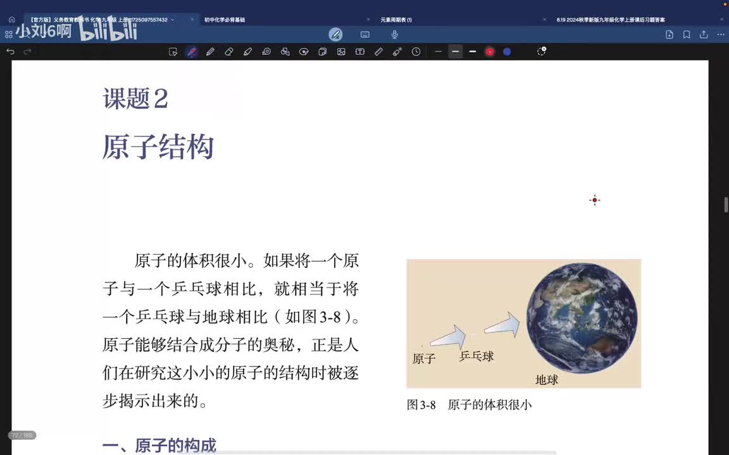The width and height of the screenshot is (729, 455).
Task: Undo the last action
Action: (10, 52)
